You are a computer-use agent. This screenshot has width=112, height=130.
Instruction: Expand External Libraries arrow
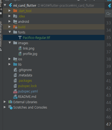5,102
